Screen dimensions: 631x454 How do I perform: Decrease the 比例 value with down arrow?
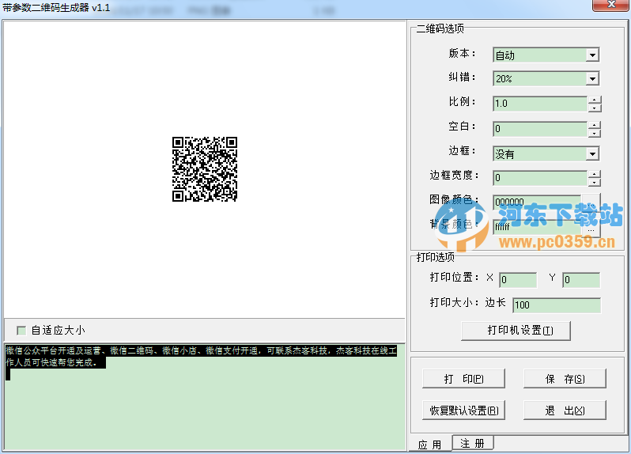[x=595, y=108]
